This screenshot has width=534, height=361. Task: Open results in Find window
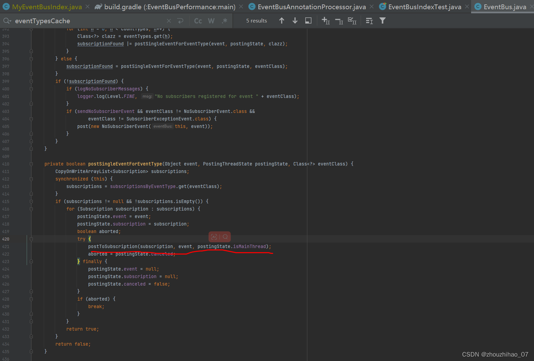point(308,21)
